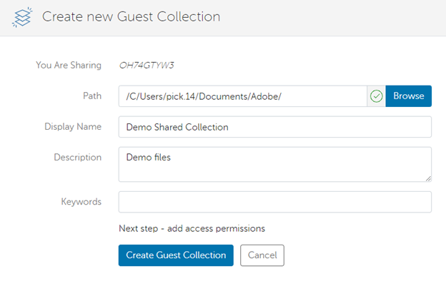446x281 pixels.
Task: Click the Description resize handle
Action: tap(428, 178)
